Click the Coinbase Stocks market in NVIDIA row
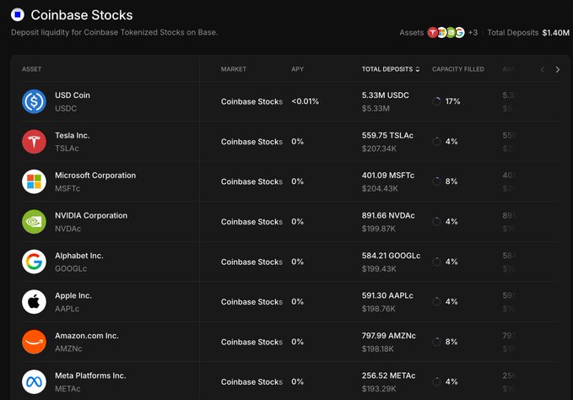 [251, 222]
